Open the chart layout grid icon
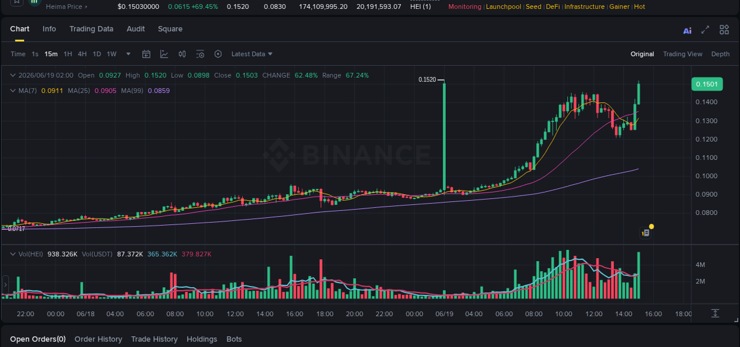The image size is (740, 347). (724, 30)
